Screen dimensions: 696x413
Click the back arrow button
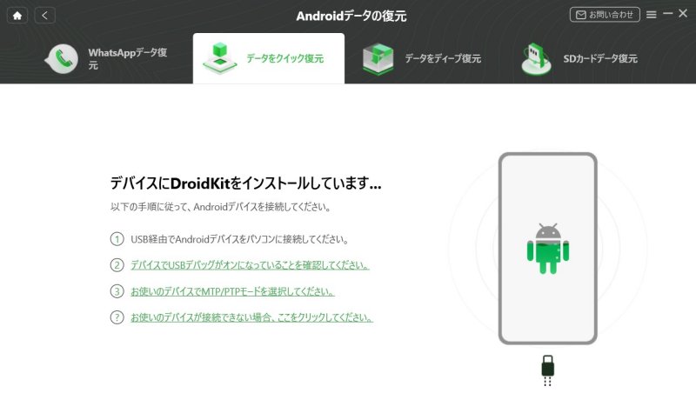(x=45, y=16)
